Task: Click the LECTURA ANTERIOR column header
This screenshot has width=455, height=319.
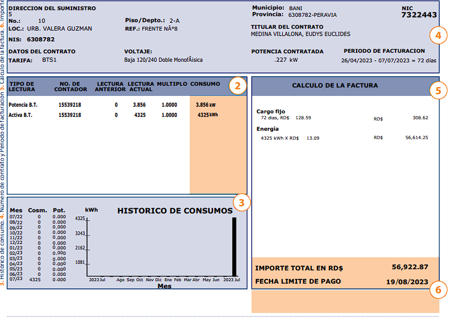Action: 110,86
